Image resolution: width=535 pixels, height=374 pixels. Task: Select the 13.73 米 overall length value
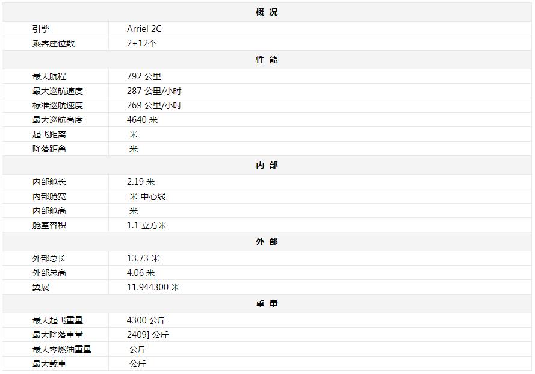point(143,258)
